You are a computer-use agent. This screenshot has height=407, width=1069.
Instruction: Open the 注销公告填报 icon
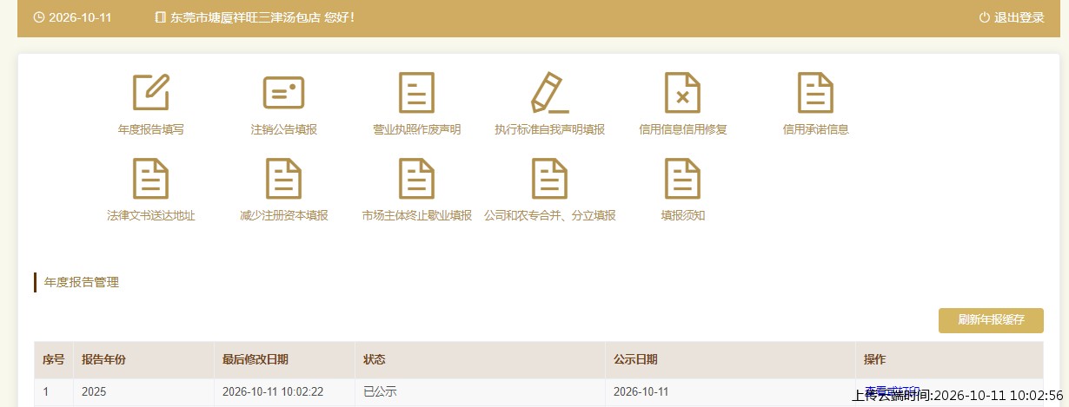click(283, 92)
